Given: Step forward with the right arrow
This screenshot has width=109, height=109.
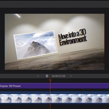Looking at the screenshot, I should tap(71, 76).
